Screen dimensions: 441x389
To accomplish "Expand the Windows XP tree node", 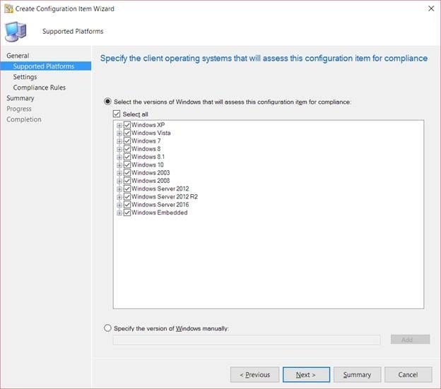I will coord(119,125).
